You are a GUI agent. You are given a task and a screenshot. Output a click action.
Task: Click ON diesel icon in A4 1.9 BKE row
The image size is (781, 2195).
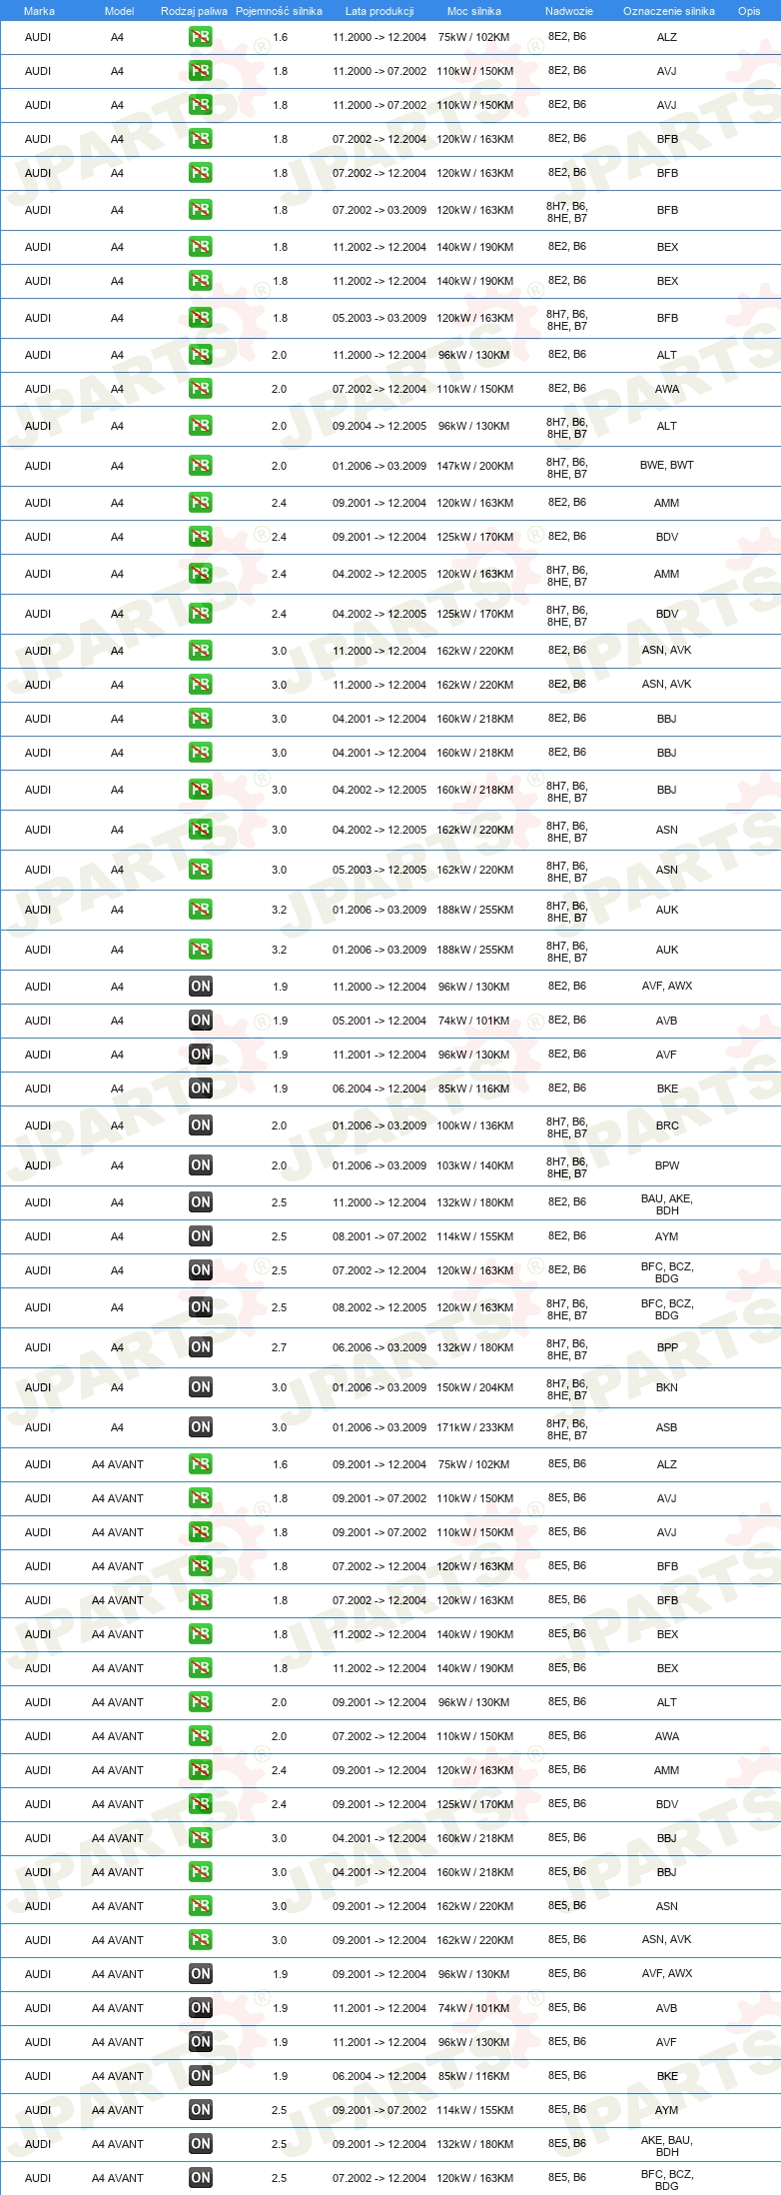tap(201, 1089)
